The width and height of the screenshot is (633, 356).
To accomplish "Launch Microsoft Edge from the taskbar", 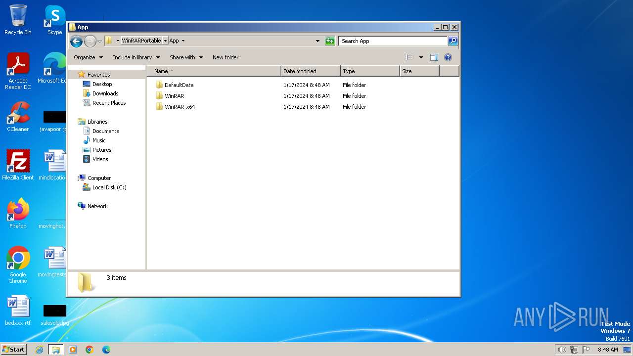I will (x=106, y=350).
